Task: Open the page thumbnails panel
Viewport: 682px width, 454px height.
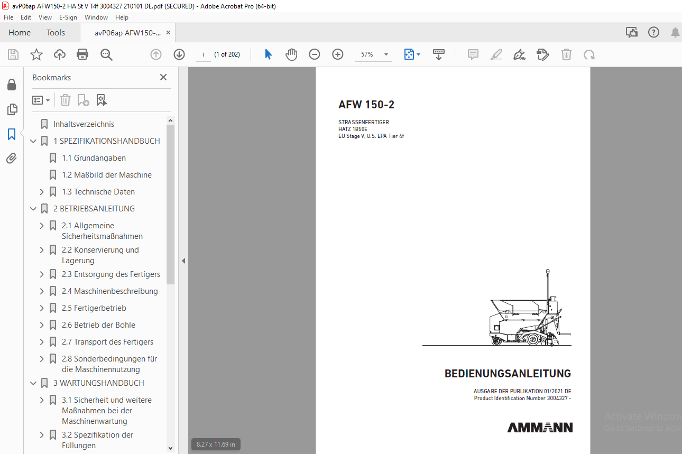Action: (x=12, y=109)
